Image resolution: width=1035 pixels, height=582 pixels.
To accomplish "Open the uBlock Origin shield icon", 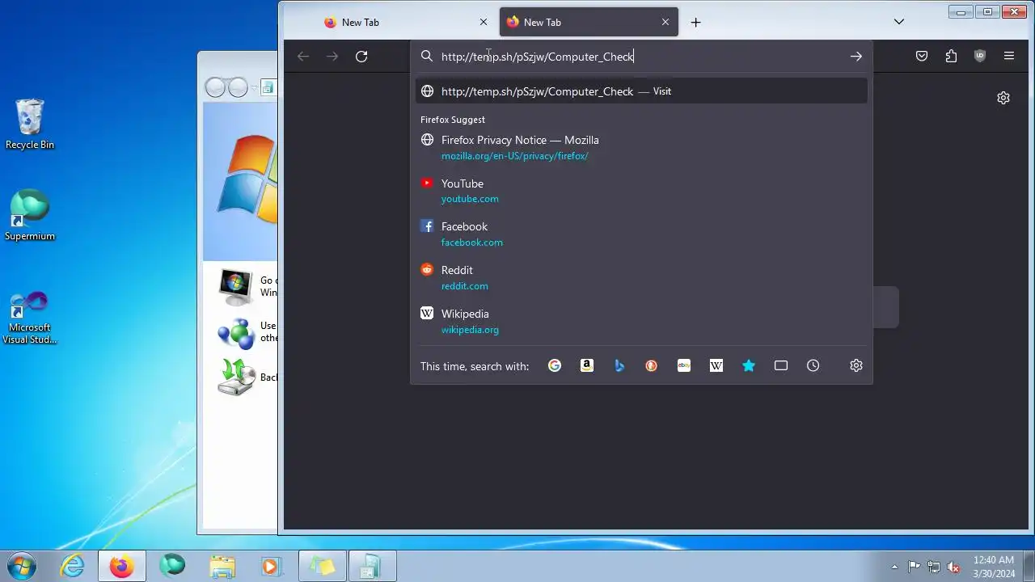I will pyautogui.click(x=980, y=57).
